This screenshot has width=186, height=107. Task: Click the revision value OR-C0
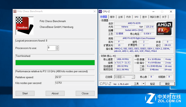(x=167, y=45)
